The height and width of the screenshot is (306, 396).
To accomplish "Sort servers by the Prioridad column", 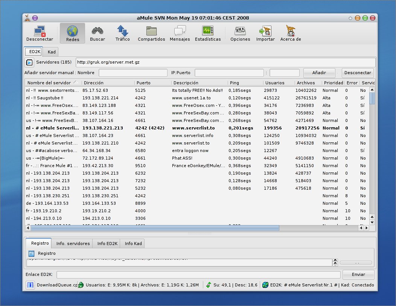I will point(334,83).
